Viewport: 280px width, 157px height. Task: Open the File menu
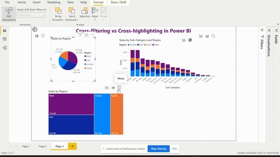pyautogui.click(x=7, y=2)
